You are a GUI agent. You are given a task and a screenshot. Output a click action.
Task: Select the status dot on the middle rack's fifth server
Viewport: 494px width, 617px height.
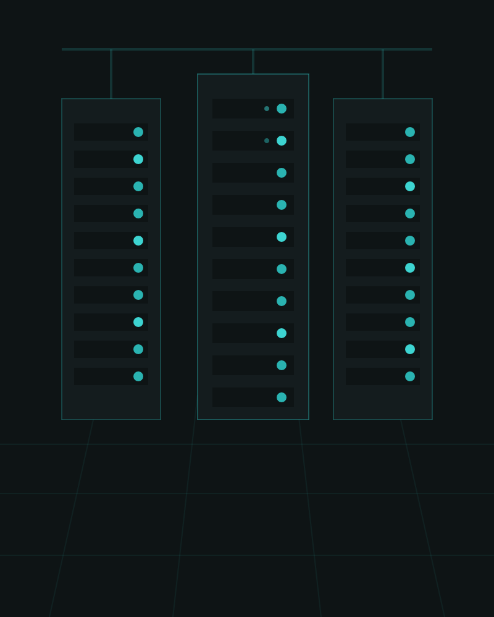point(281,236)
